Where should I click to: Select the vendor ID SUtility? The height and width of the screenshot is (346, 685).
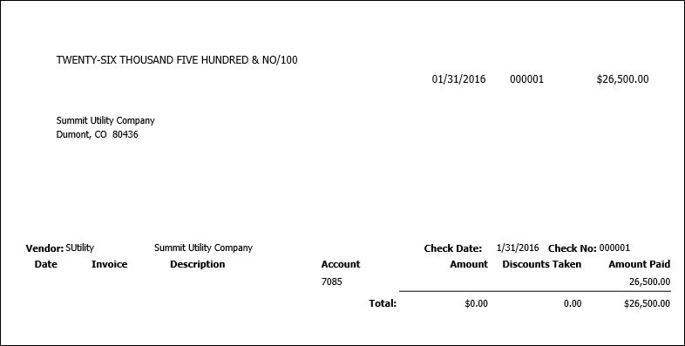(79, 248)
